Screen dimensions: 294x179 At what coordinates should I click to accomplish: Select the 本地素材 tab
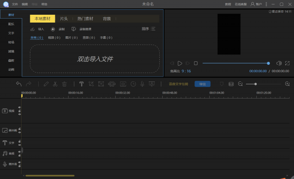42,19
